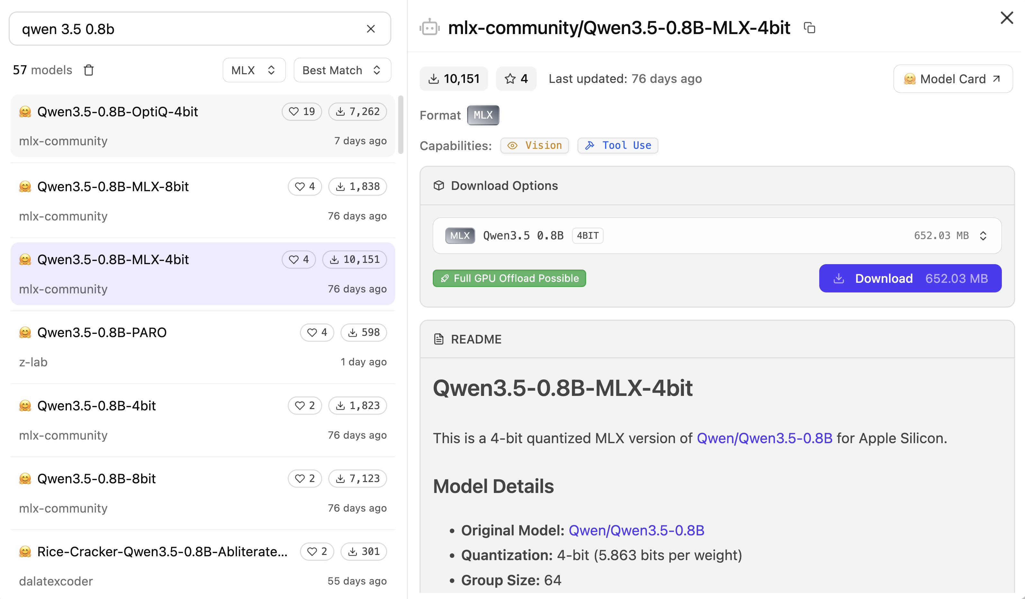Open Original Model Qwen/Qwen3.5-0.8B link
Image resolution: width=1025 pixels, height=599 pixels.
pyautogui.click(x=637, y=531)
